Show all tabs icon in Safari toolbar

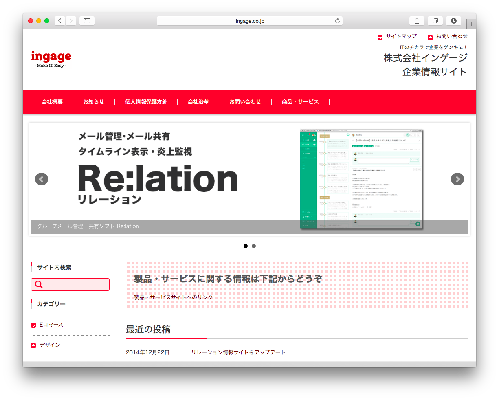click(435, 21)
